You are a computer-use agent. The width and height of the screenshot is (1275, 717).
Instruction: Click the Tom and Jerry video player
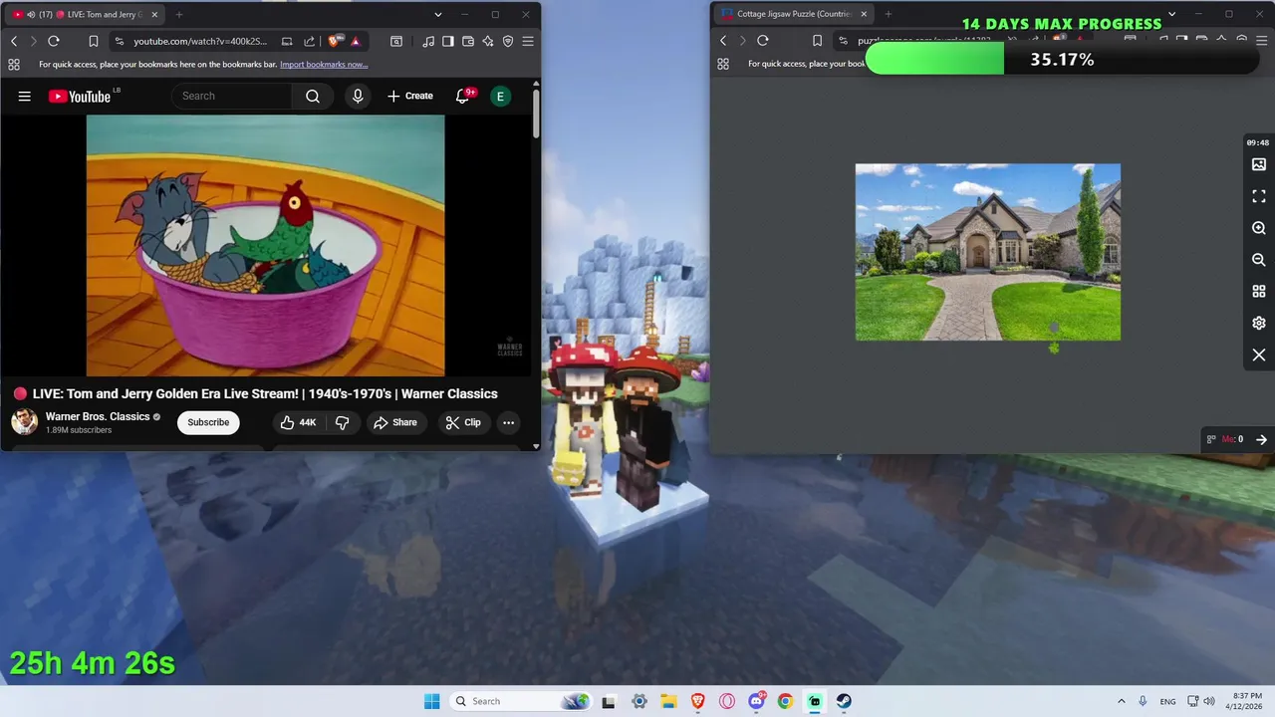(265, 245)
